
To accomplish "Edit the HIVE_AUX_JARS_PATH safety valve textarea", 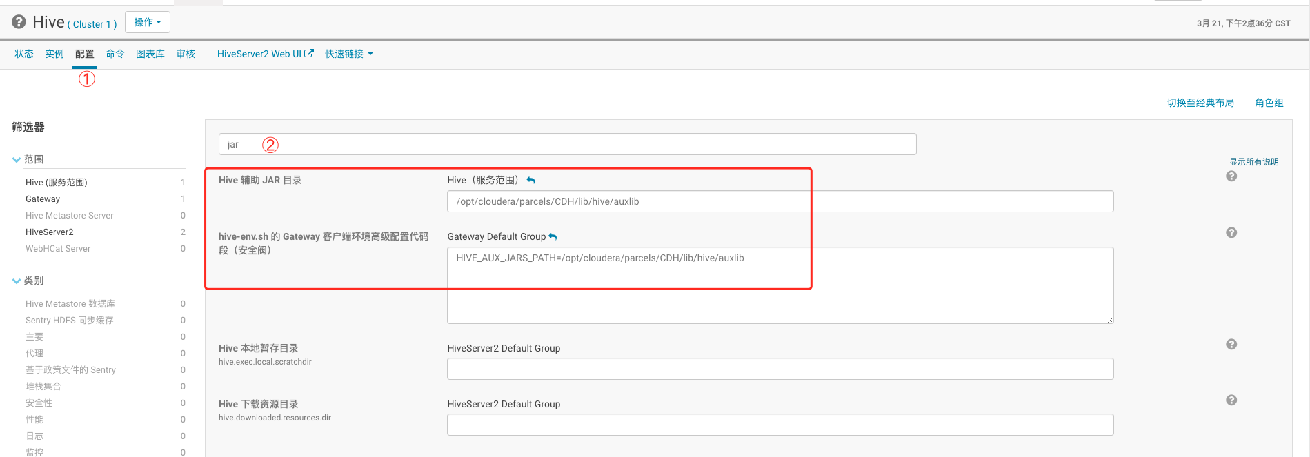I will click(x=780, y=285).
